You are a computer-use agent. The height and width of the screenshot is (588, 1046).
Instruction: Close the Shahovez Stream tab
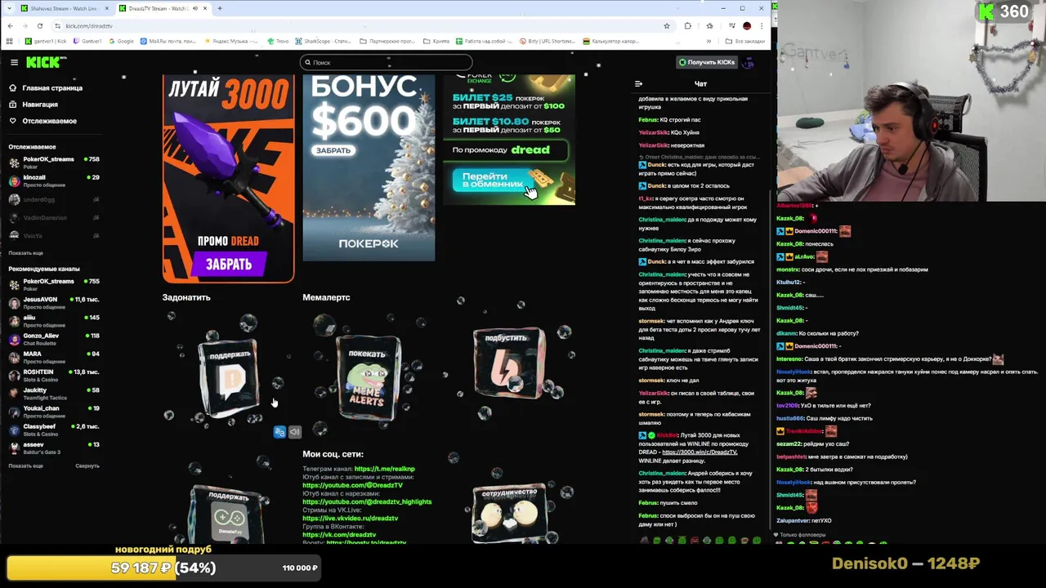[107, 8]
